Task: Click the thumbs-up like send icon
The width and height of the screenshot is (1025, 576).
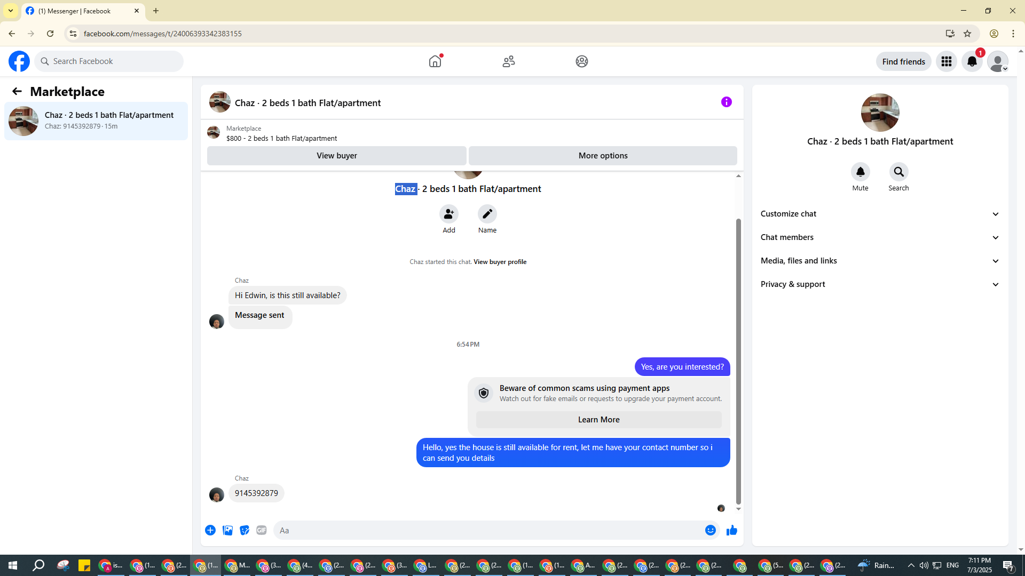Action: coord(731,530)
